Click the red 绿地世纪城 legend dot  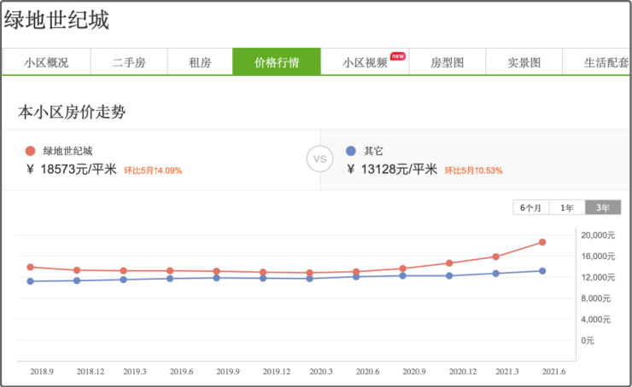click(x=31, y=151)
